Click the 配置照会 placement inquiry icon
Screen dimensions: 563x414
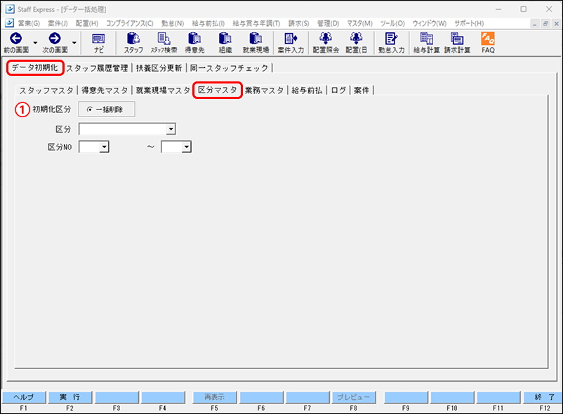[x=325, y=44]
